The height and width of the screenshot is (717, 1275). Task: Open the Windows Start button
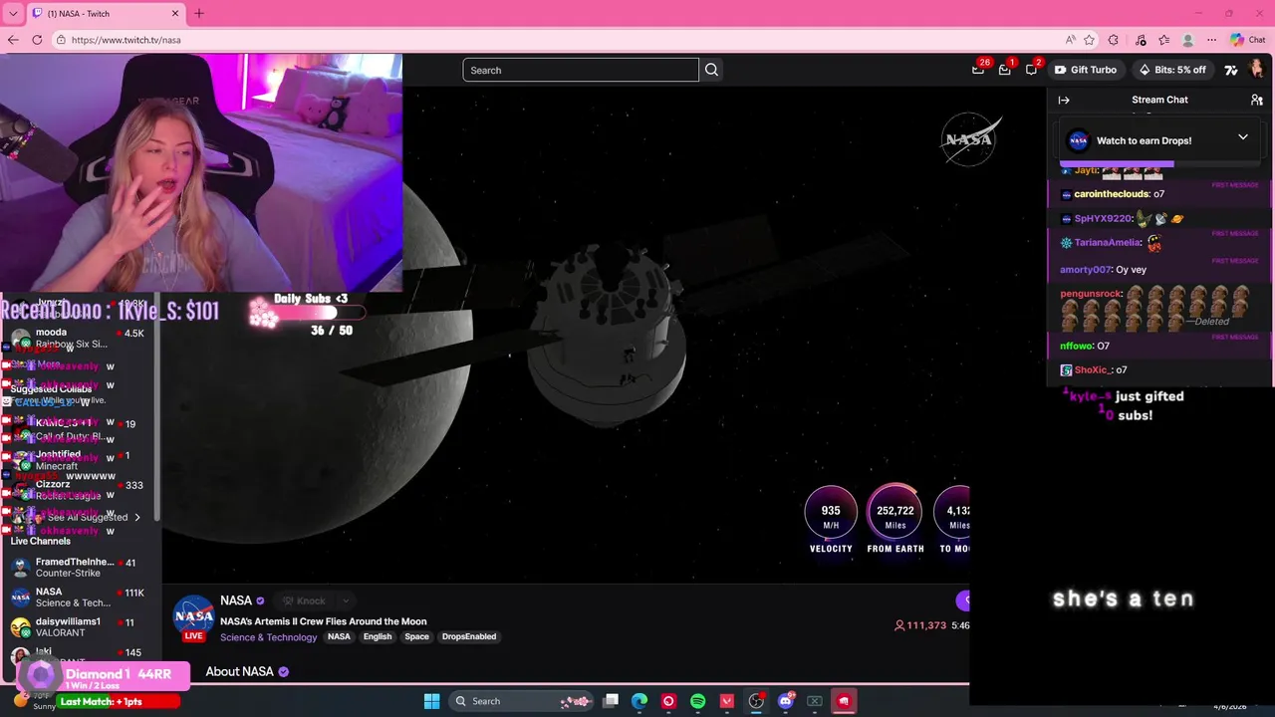coord(431,701)
